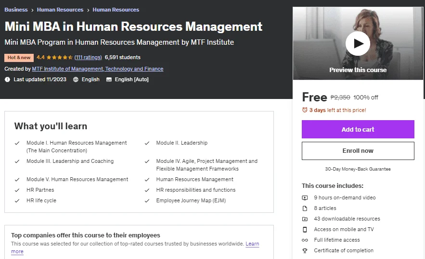Click the 100% off text

click(366, 98)
